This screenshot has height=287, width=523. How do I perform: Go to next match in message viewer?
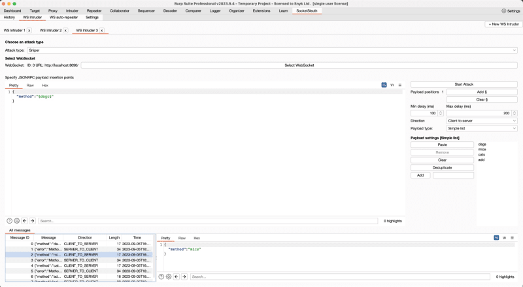(x=184, y=277)
